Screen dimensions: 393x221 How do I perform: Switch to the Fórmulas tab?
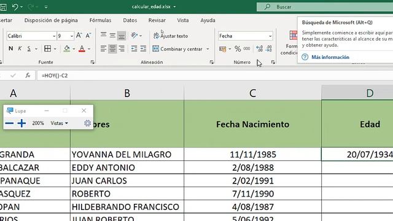point(100,20)
